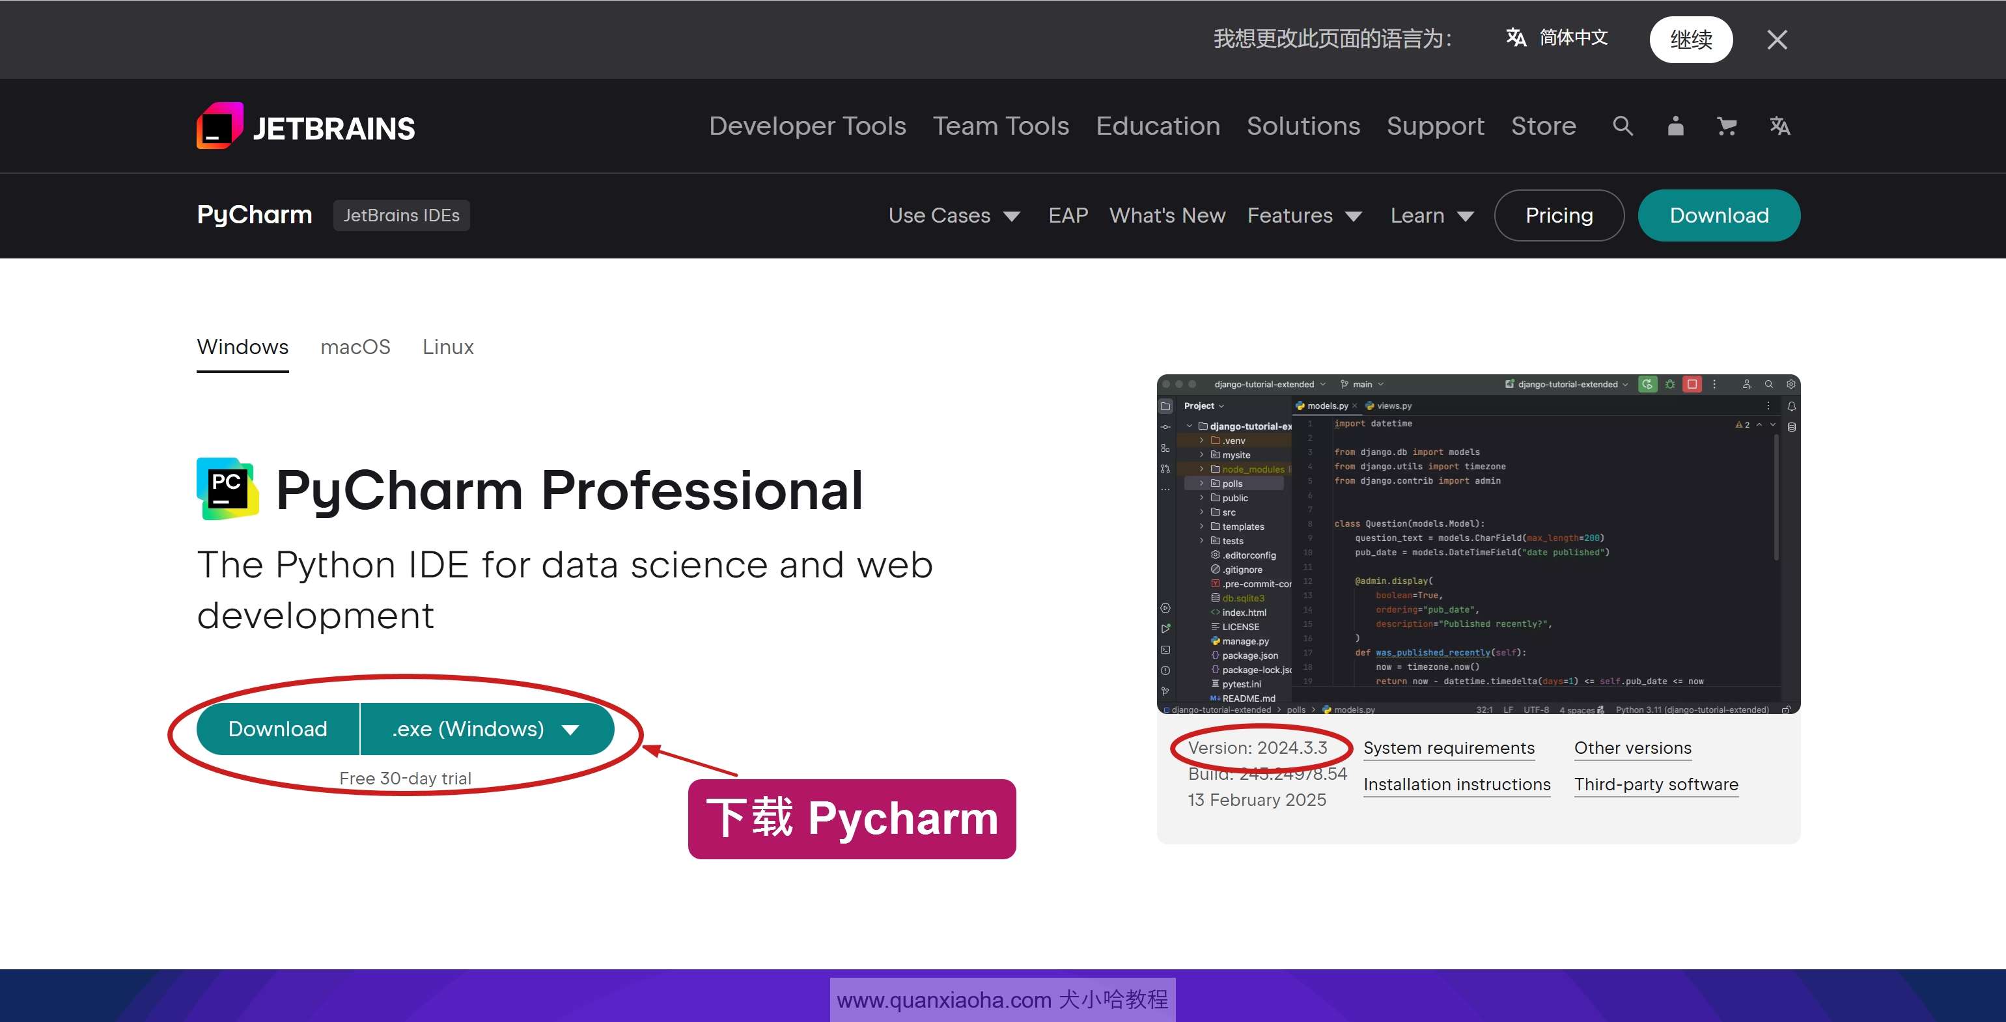Screen dimensions: 2006x1022
Task: Expand the Features dropdown
Action: (x=1304, y=215)
